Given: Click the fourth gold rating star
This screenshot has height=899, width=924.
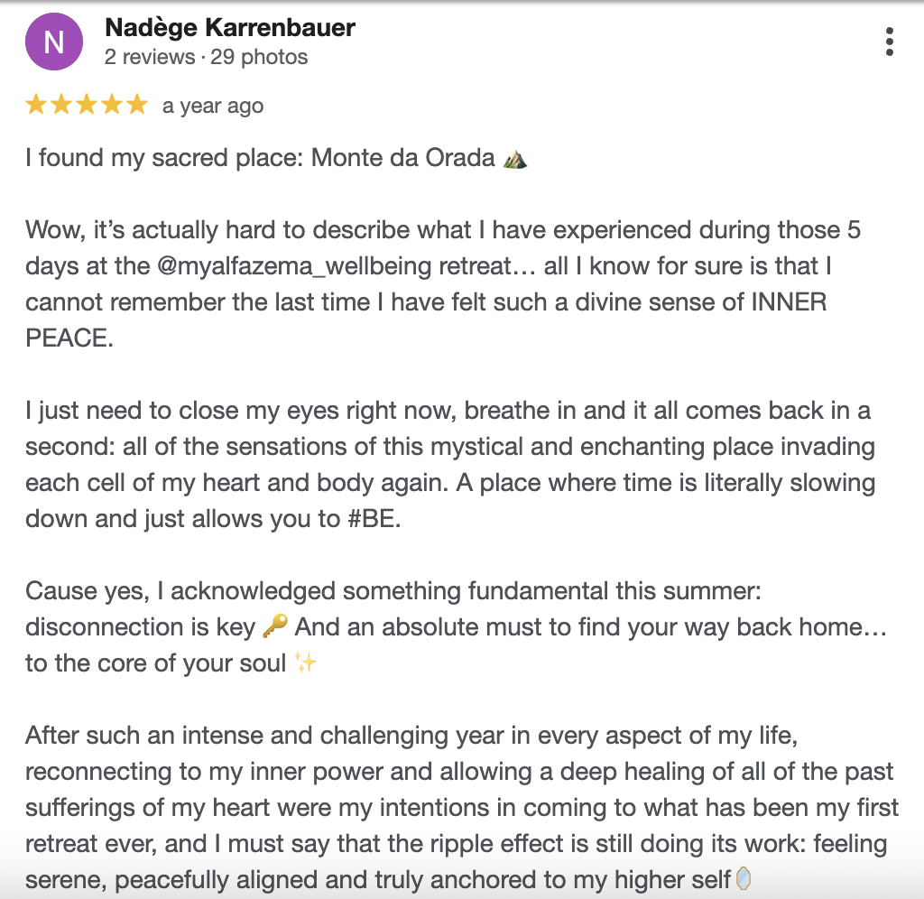Looking at the screenshot, I should click(112, 106).
